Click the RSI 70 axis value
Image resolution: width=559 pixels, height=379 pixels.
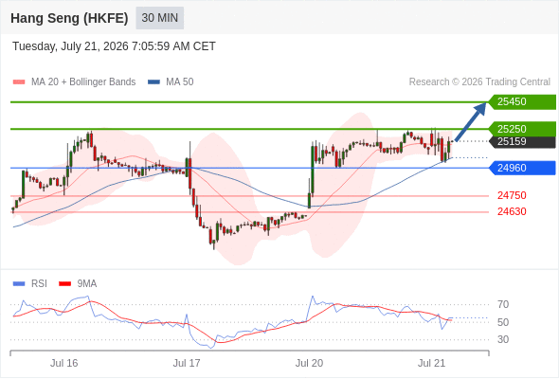coord(503,304)
